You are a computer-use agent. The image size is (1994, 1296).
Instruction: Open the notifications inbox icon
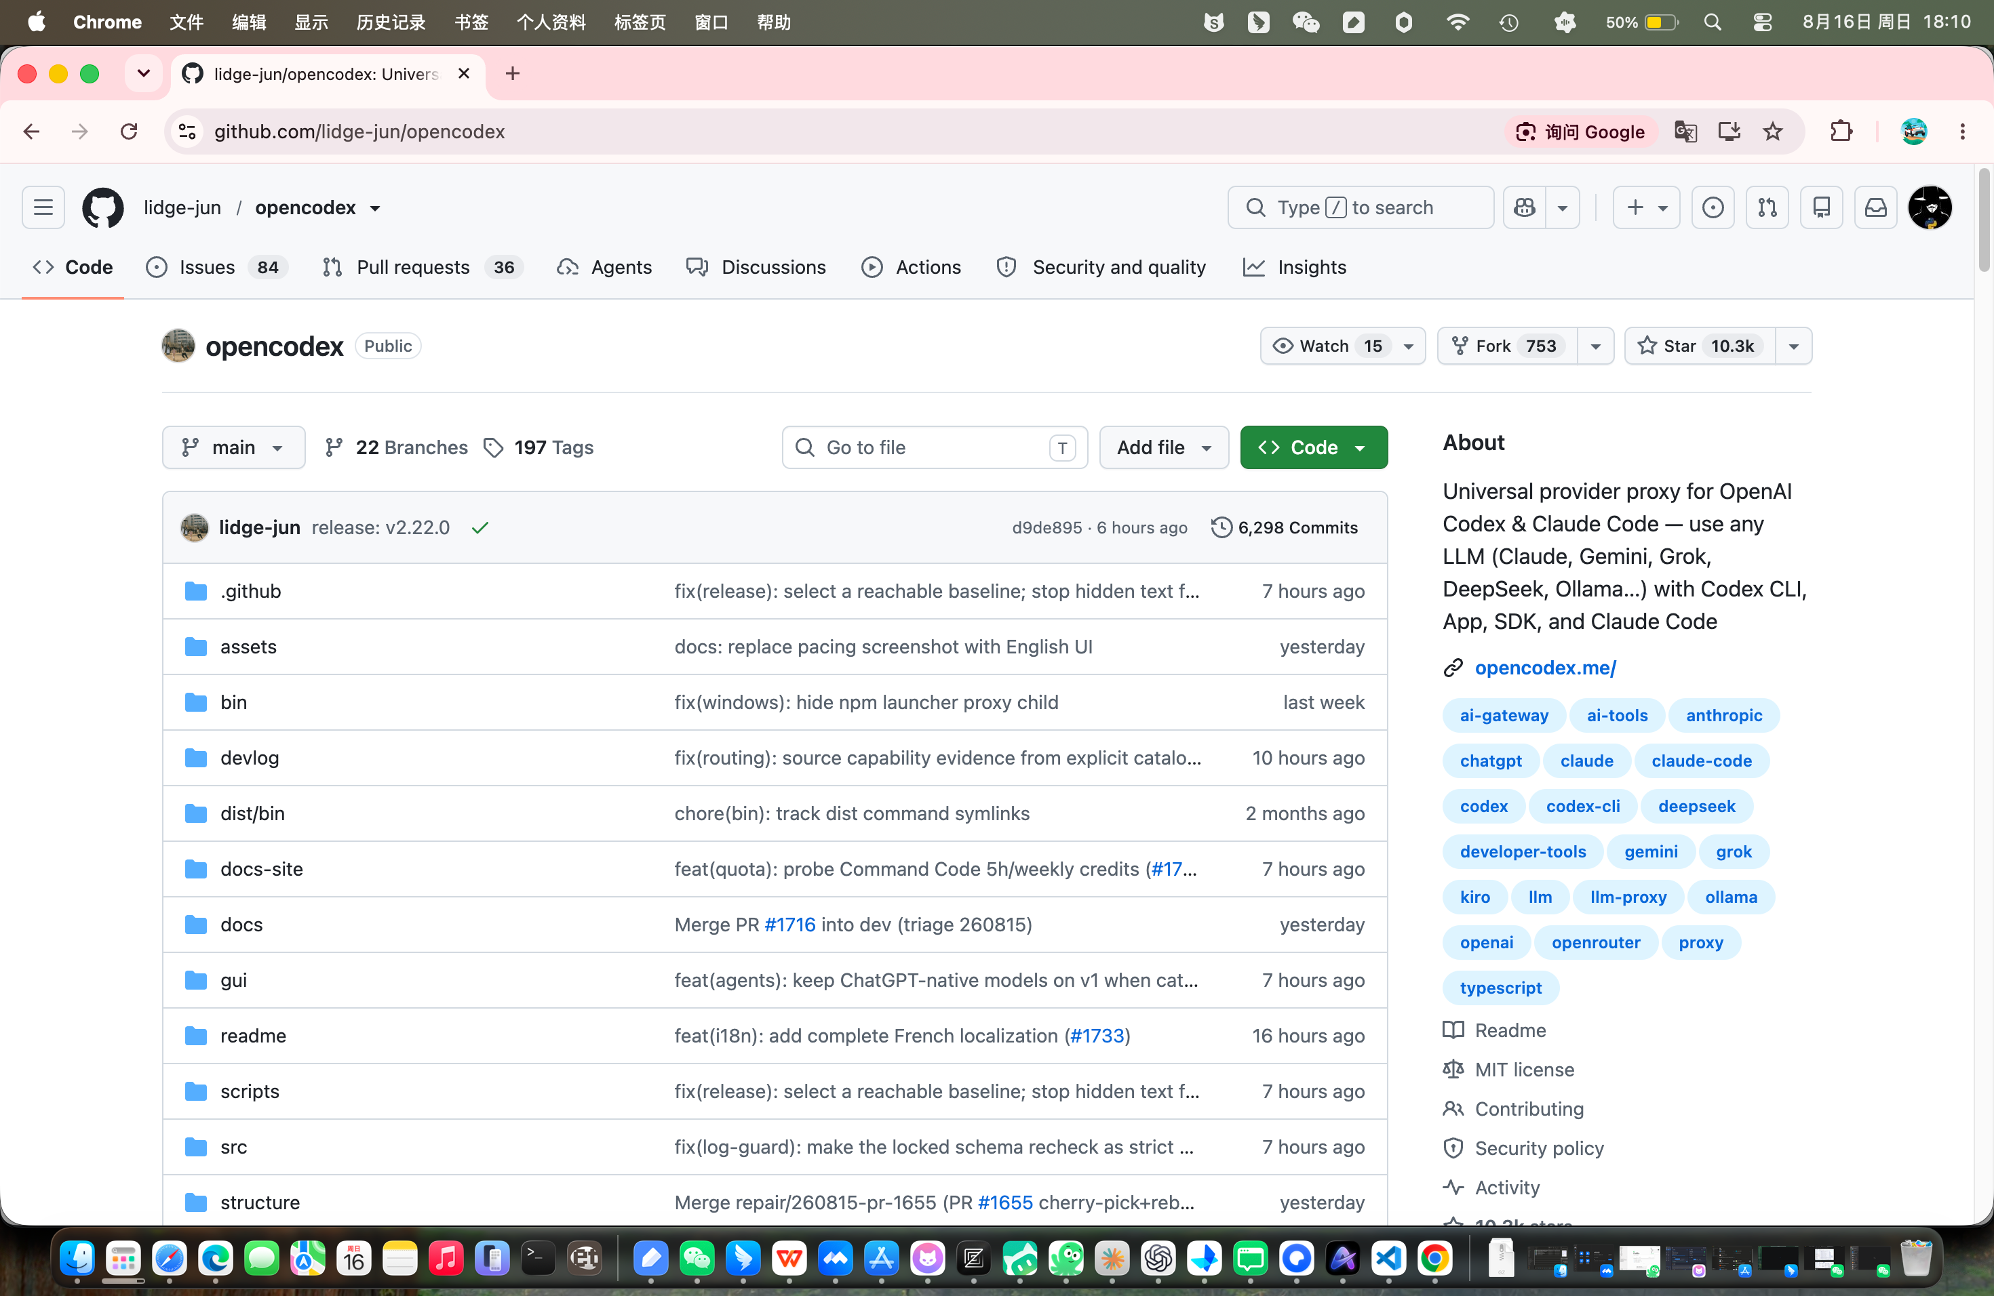point(1876,207)
